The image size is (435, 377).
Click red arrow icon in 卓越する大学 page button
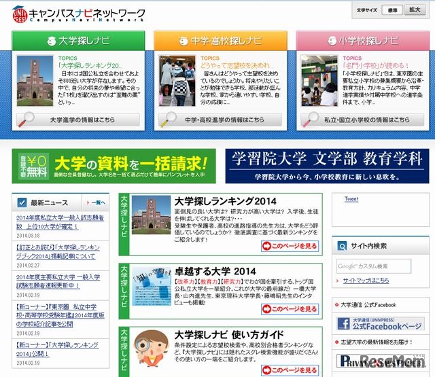(x=266, y=309)
